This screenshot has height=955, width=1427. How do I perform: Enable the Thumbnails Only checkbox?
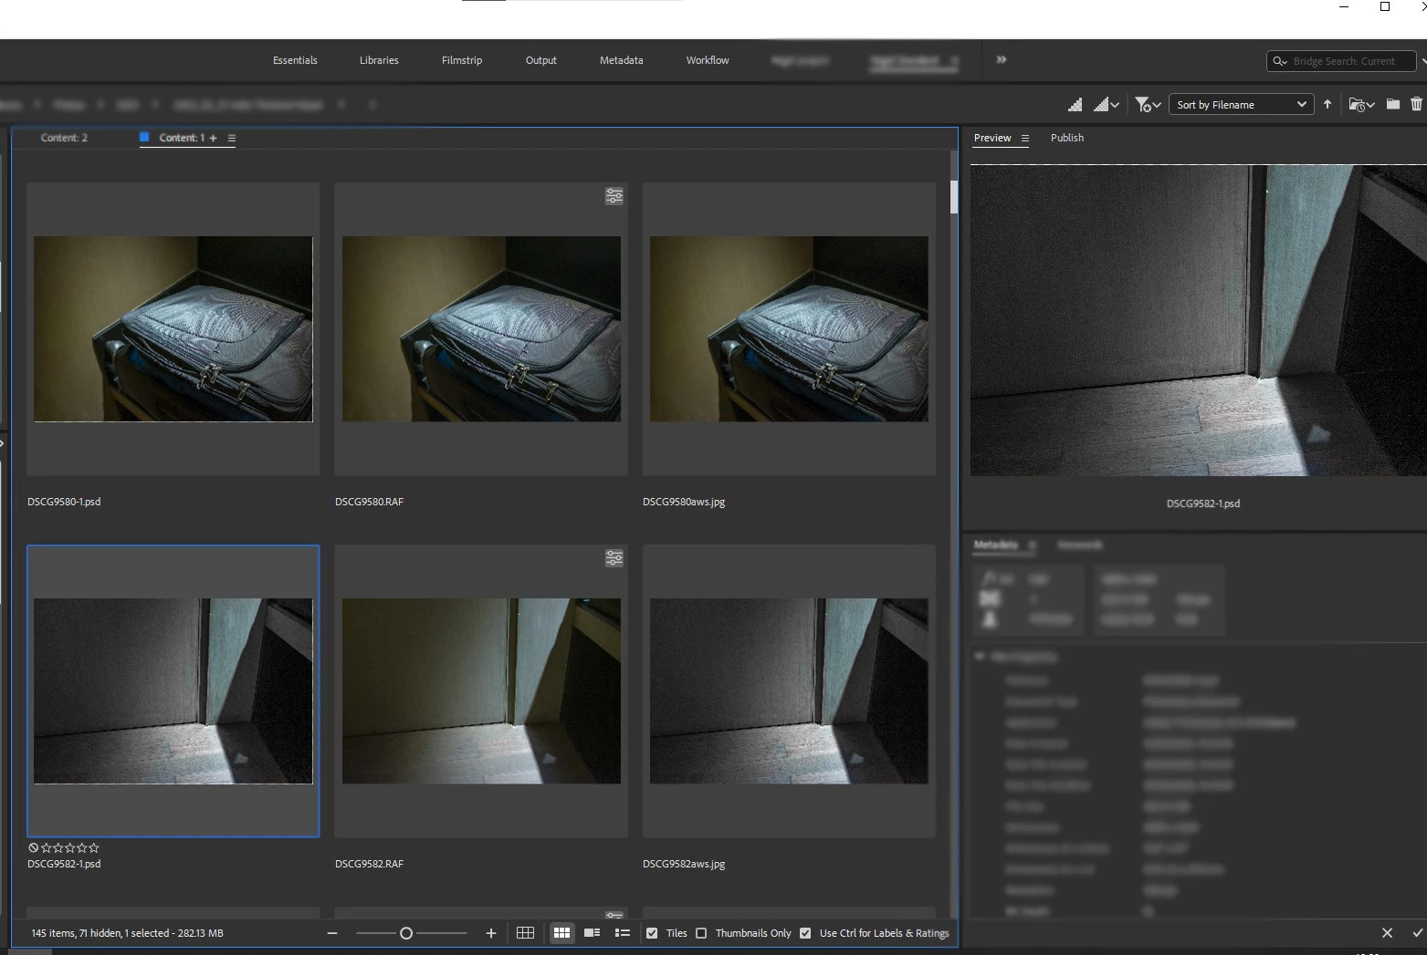point(701,933)
